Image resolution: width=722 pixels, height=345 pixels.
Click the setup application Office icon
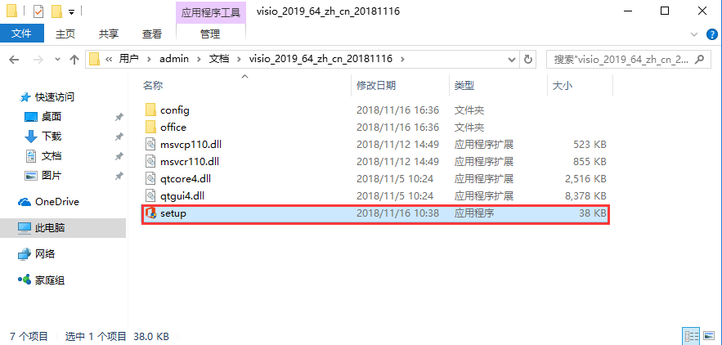click(150, 213)
